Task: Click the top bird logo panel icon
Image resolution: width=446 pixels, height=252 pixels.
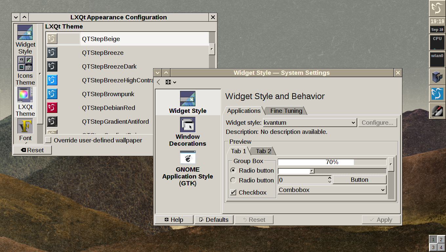Action: (437, 8)
